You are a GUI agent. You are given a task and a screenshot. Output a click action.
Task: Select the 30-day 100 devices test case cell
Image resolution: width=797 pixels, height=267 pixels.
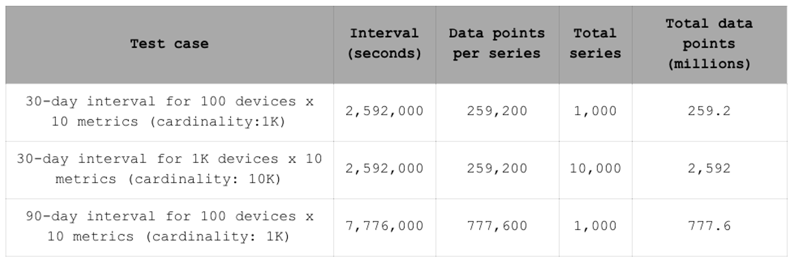point(169,112)
